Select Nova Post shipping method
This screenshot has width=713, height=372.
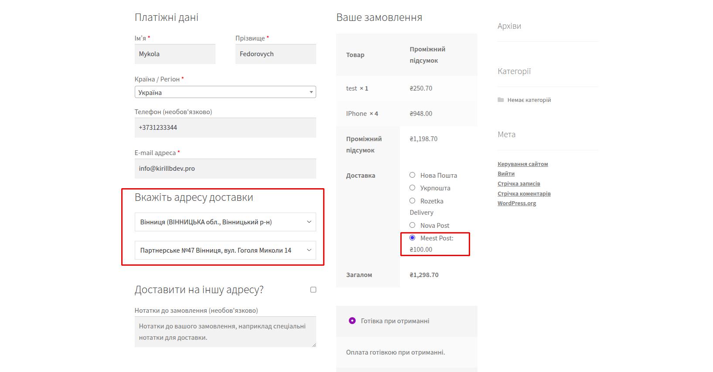point(412,225)
